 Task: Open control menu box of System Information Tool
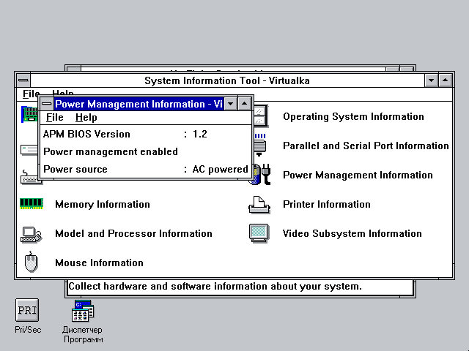tap(23, 80)
